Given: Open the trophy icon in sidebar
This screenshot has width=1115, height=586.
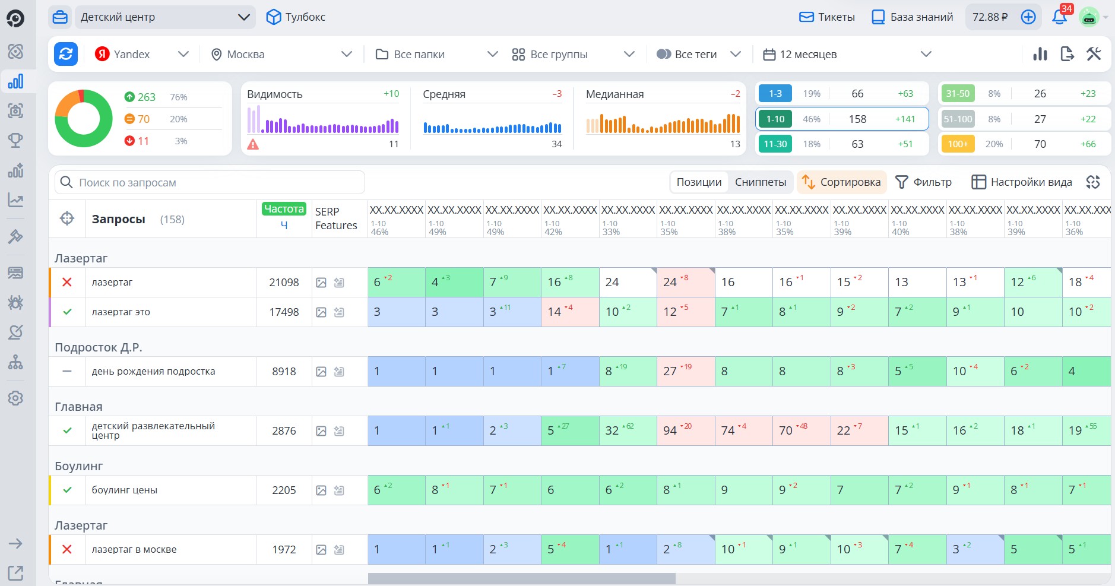Looking at the screenshot, I should [15, 140].
